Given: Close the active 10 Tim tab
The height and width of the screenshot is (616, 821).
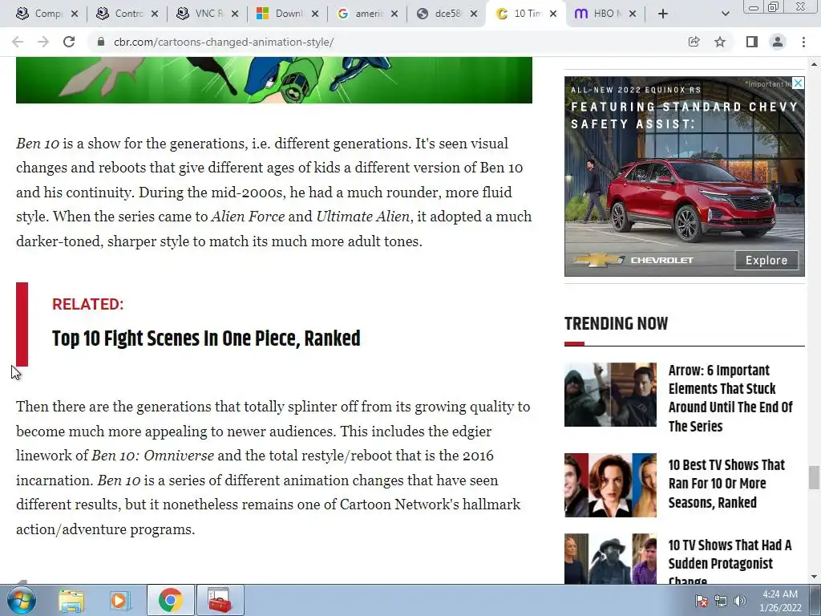Looking at the screenshot, I should pyautogui.click(x=553, y=14).
